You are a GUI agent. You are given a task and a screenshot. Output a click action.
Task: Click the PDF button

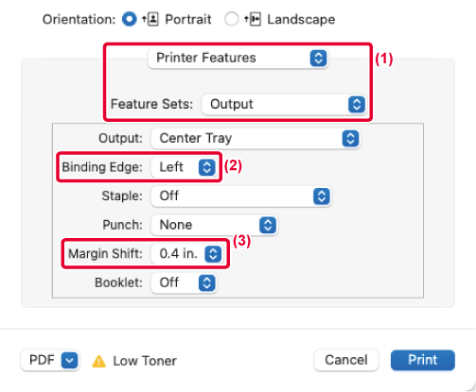50,360
